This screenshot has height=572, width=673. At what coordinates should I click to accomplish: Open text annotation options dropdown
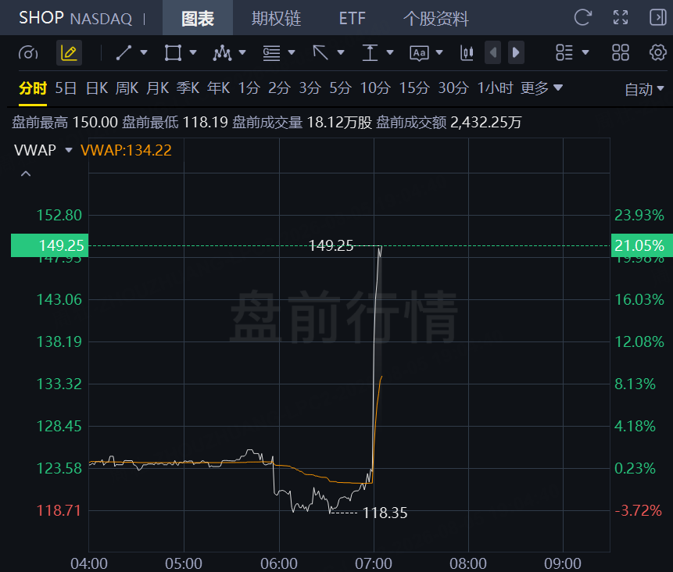(x=439, y=53)
